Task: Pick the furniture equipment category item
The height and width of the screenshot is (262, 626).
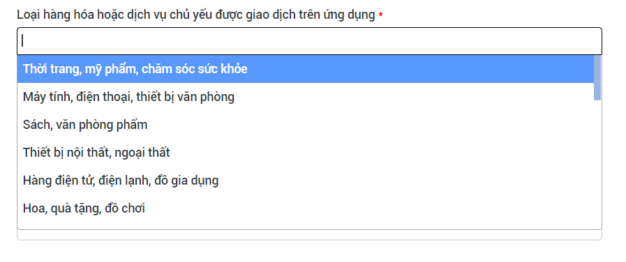Action: click(306, 153)
